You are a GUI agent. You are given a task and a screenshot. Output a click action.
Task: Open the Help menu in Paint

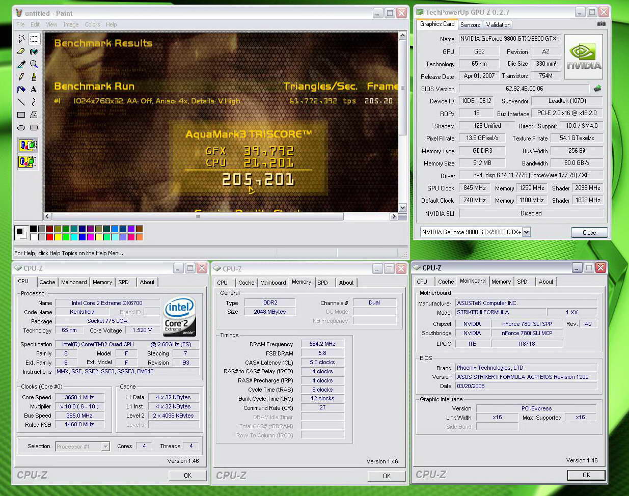pyautogui.click(x=111, y=24)
